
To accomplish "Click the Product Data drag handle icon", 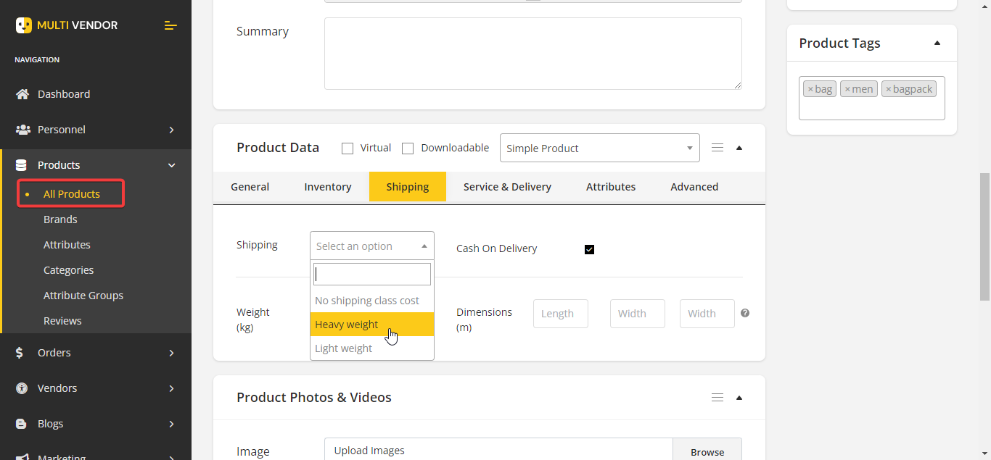I will 717,148.
